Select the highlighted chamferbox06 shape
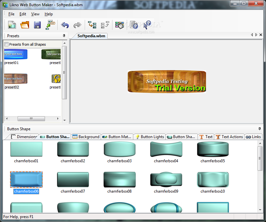Viewport: 266px width, 222px height. [x=26, y=180]
